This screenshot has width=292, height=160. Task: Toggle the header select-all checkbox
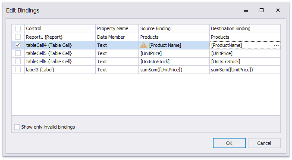click(x=18, y=28)
